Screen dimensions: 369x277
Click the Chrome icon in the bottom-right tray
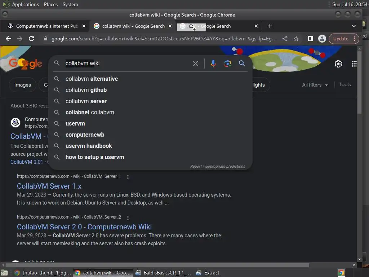341,273
